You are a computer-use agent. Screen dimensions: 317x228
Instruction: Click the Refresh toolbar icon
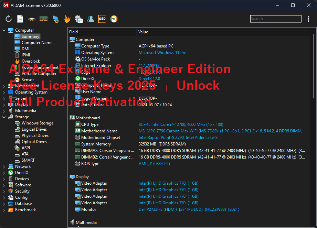click(x=9, y=19)
